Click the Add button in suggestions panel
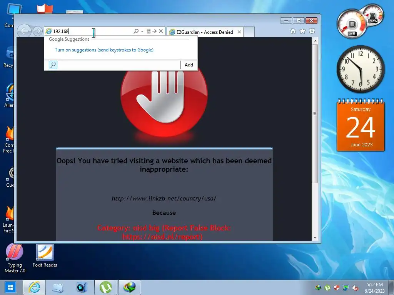The image size is (394, 295). 189,65
